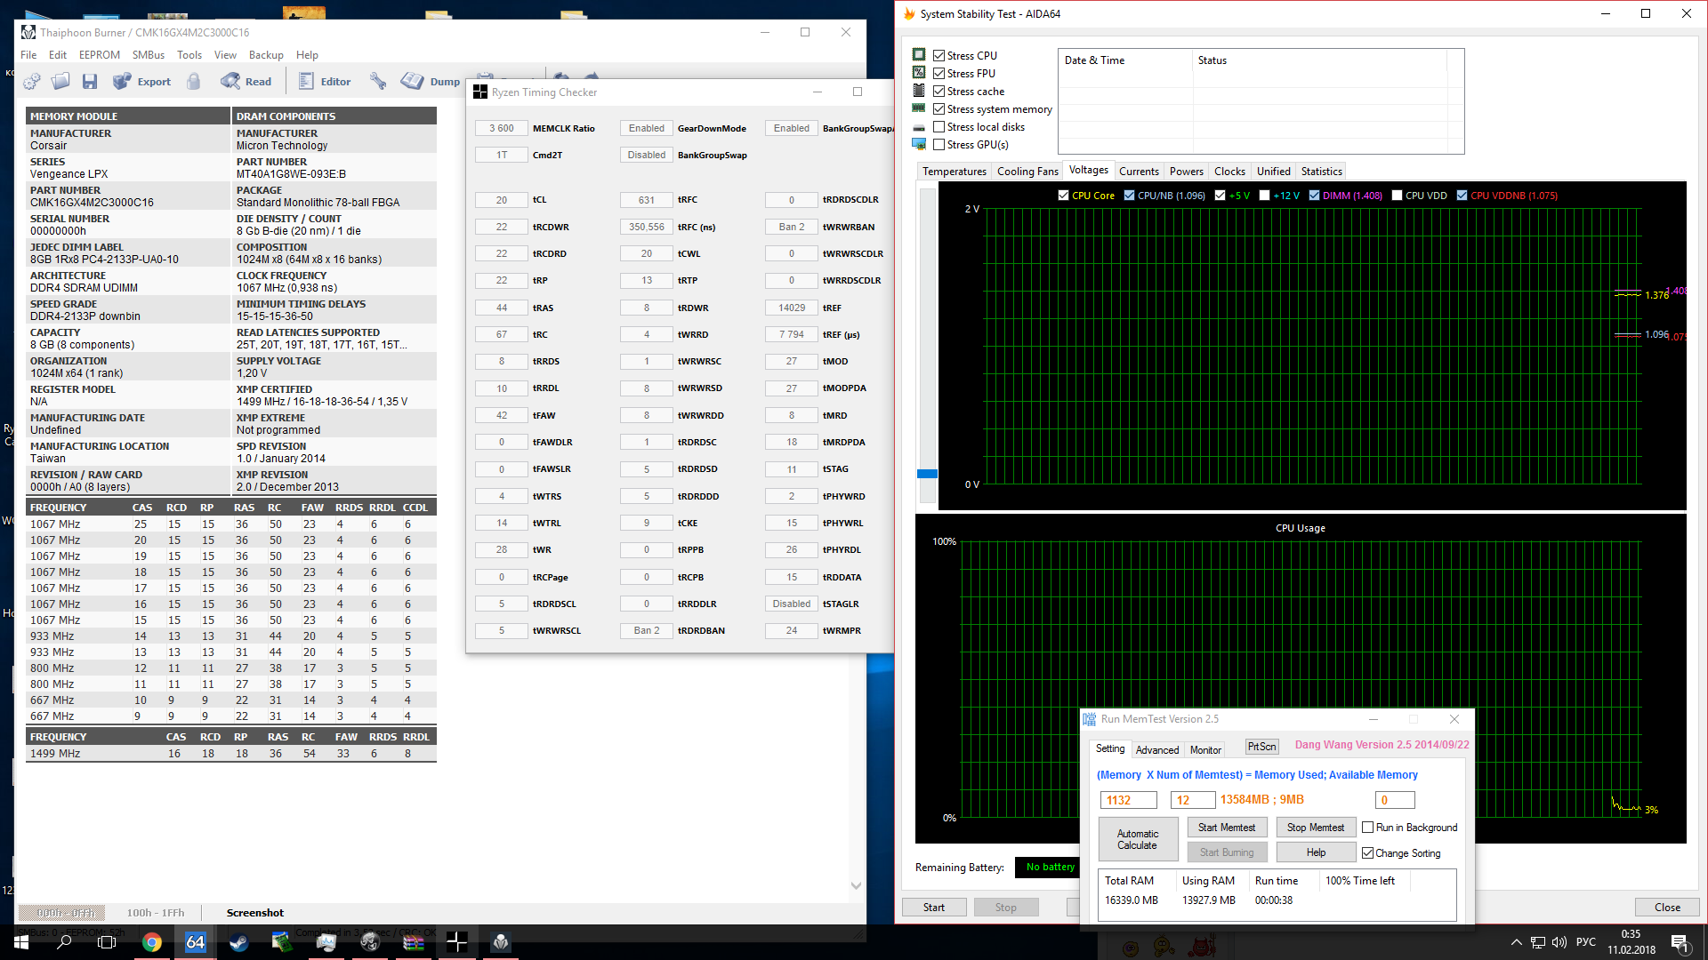
Task: Click the wrench tool icon
Action: pyautogui.click(x=378, y=82)
